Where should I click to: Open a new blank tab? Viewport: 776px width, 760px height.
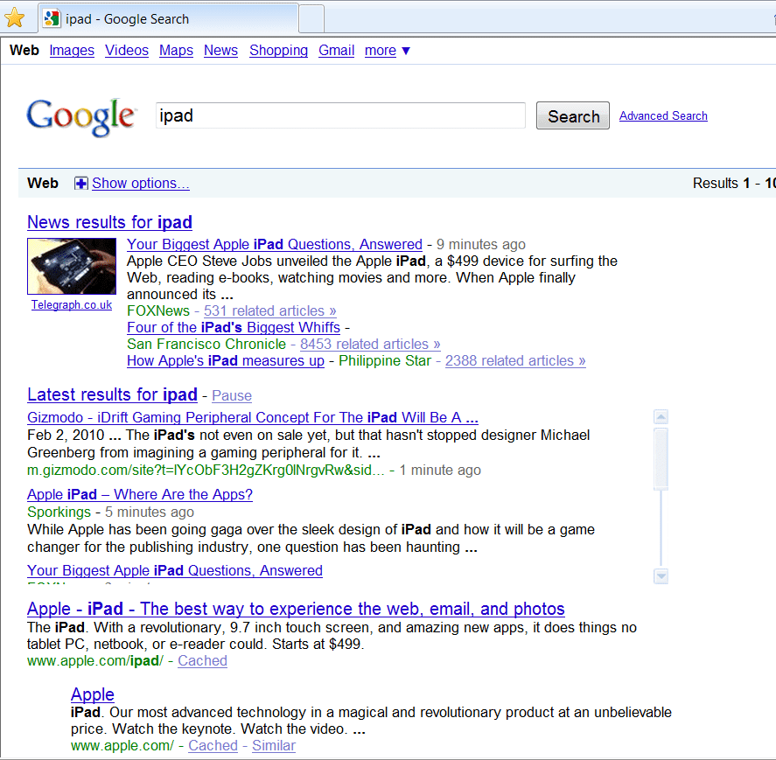pyautogui.click(x=311, y=18)
